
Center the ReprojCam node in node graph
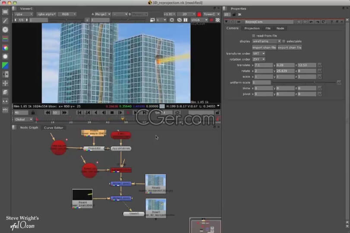pyautogui.click(x=232, y=22)
